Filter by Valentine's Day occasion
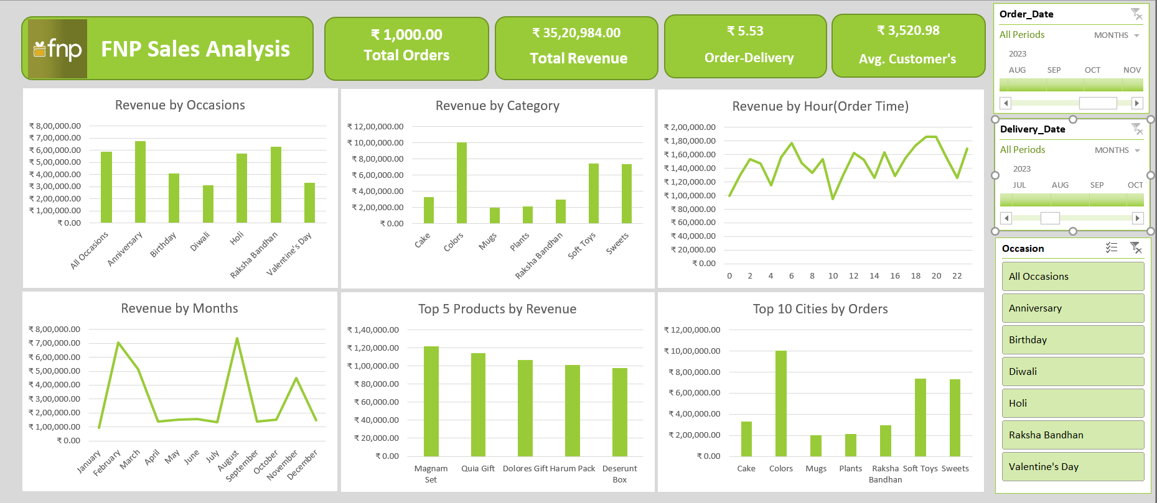1157x503 pixels. tap(1072, 467)
